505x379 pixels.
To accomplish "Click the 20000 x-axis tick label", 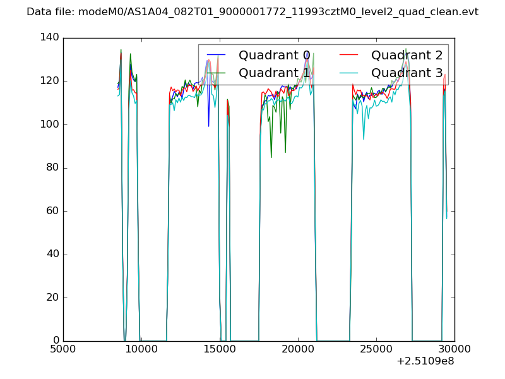I will pyautogui.click(x=298, y=349).
